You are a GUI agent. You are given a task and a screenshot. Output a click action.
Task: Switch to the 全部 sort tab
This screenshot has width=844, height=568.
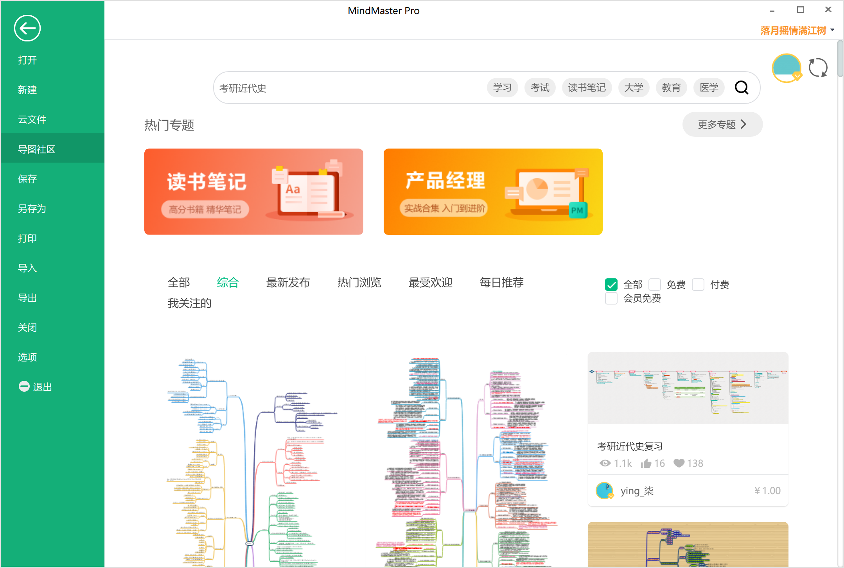coord(179,282)
